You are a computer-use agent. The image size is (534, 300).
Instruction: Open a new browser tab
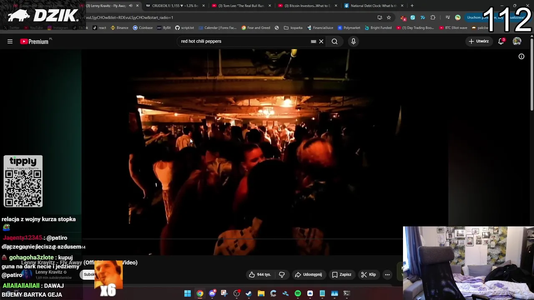tap(412, 6)
